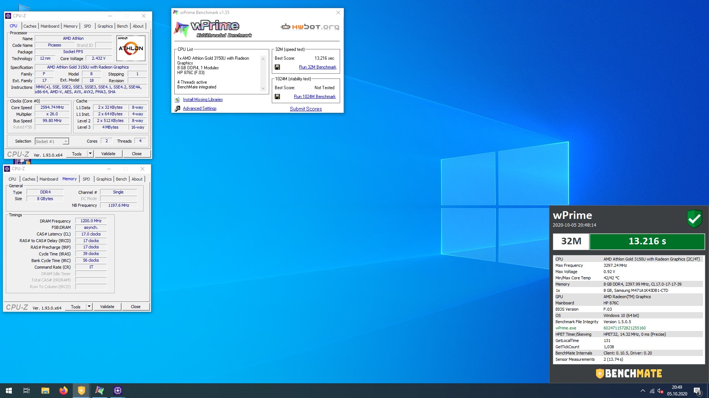The height and width of the screenshot is (398, 709).
Task: Click the wPrime.exe hash value in BenchMate
Action: tap(624, 328)
